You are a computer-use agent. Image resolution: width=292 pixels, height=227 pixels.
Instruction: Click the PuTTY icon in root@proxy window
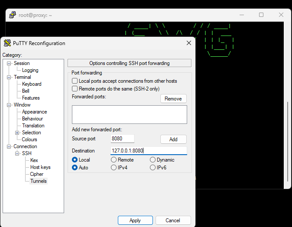coord(13,15)
